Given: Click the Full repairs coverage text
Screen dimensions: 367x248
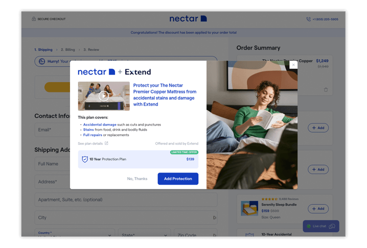Looking at the screenshot, I should click(x=93, y=135).
